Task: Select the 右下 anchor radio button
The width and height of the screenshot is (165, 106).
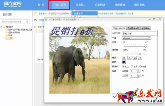Action: pos(132,66)
